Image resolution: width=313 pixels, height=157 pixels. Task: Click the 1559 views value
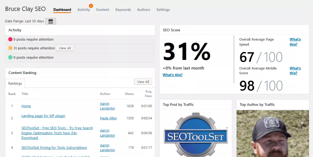(130, 118)
